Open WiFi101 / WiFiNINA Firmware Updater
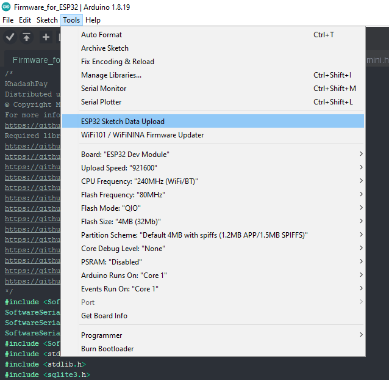Screen dimensions: 389x380 213,135
